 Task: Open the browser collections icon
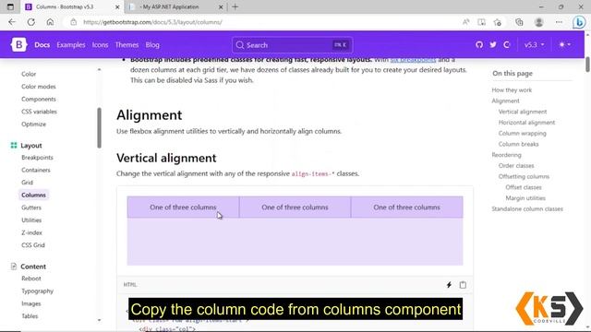pyautogui.click(x=519, y=22)
